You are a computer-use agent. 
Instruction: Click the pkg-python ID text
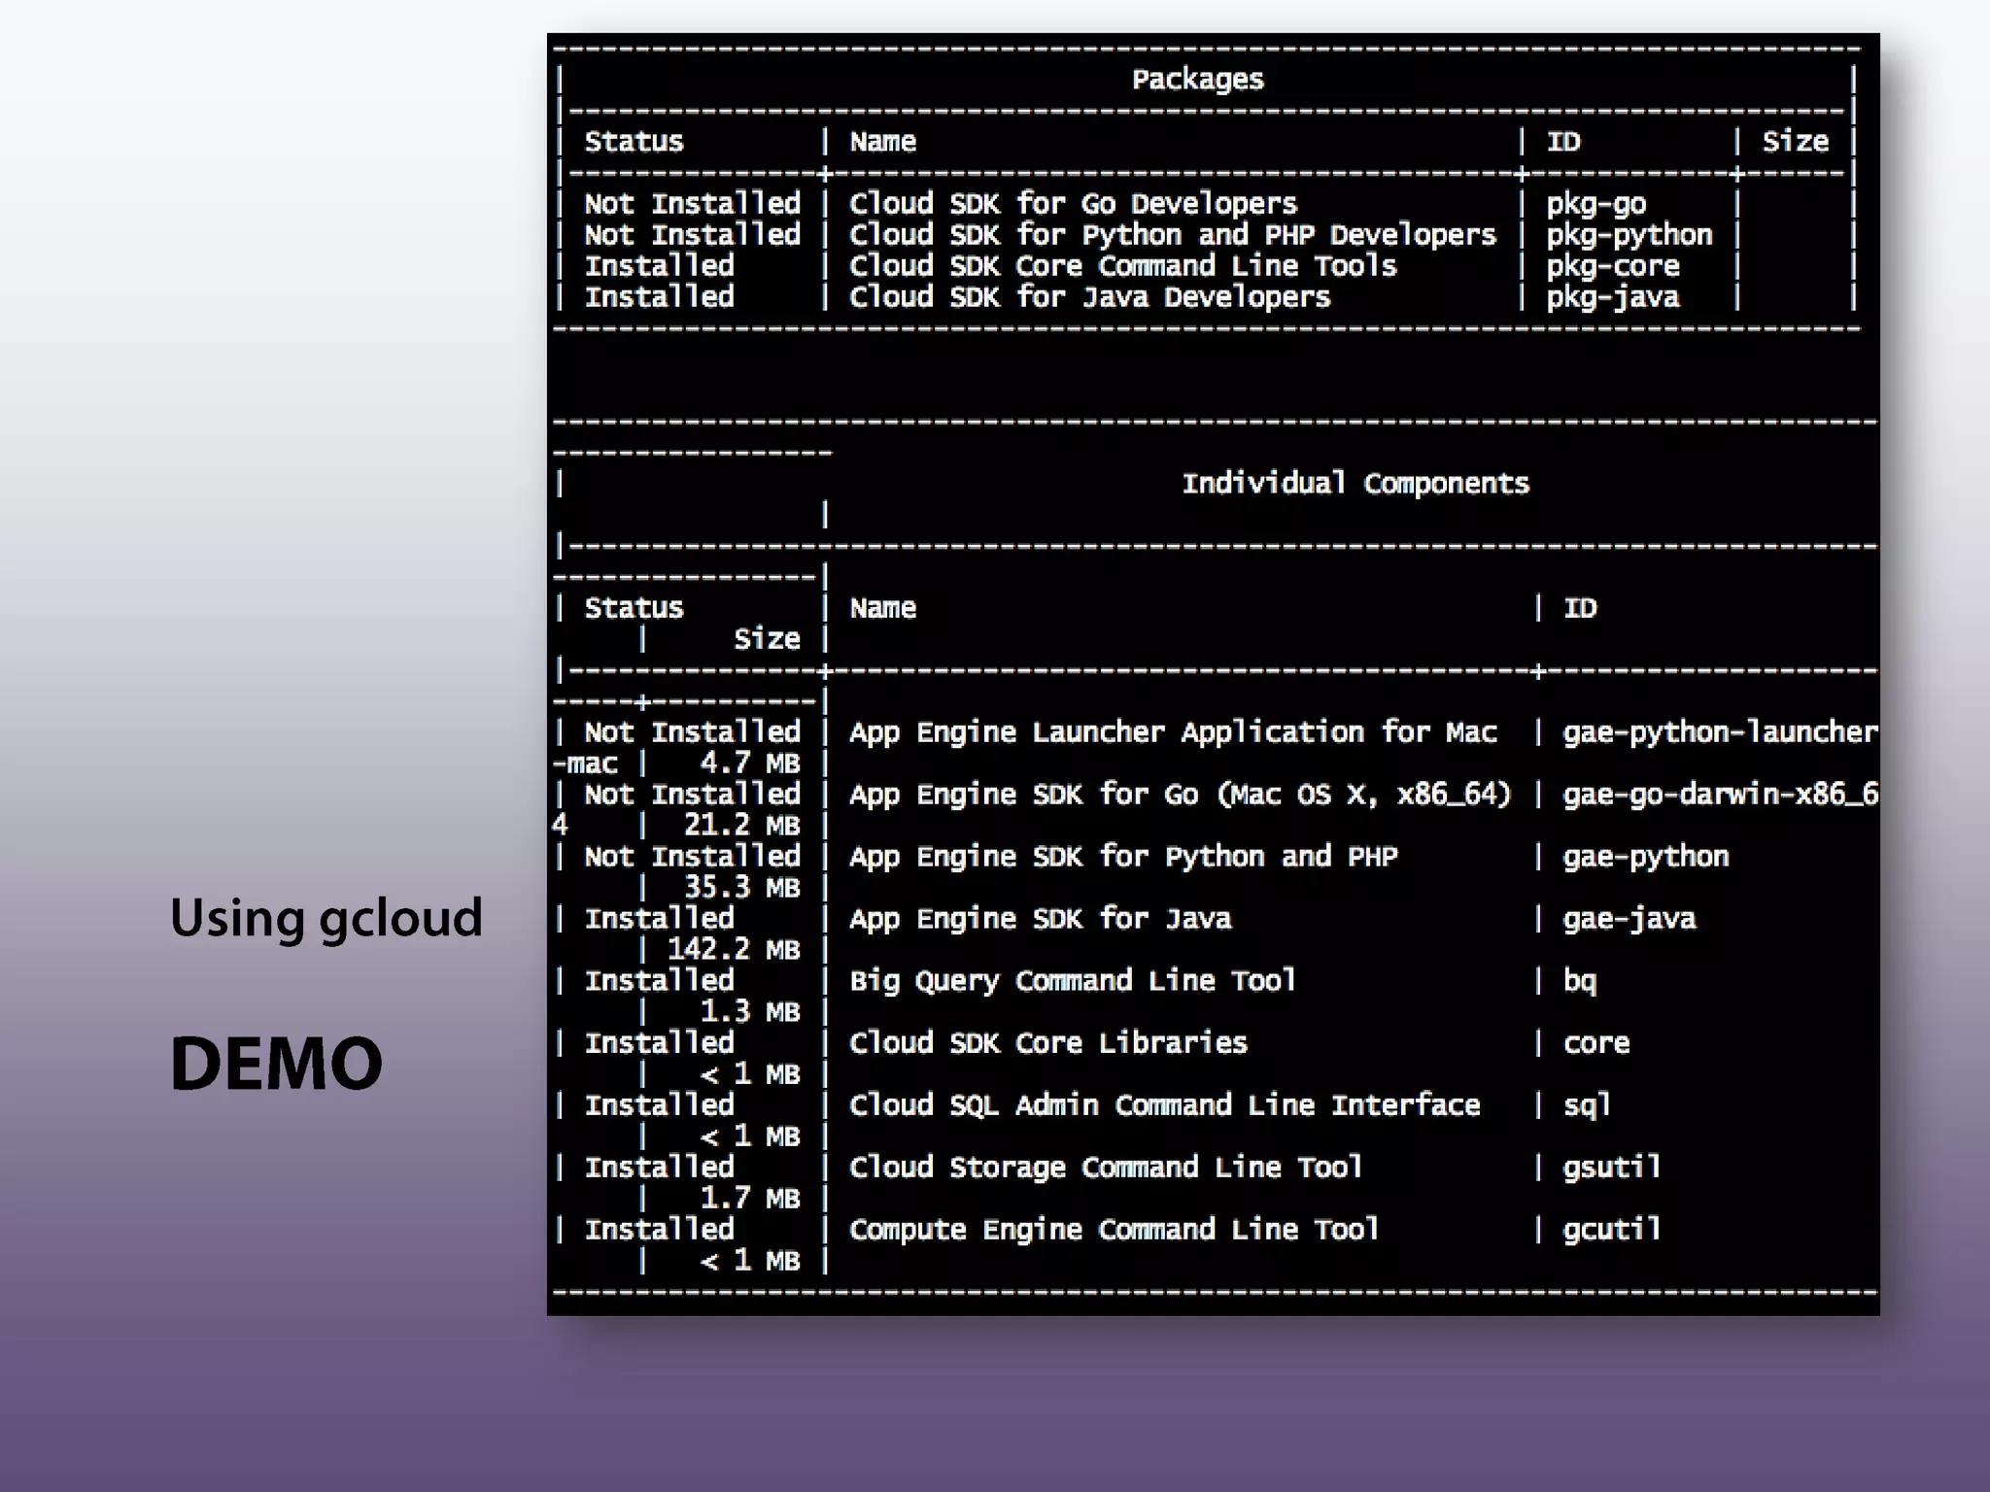(1629, 235)
